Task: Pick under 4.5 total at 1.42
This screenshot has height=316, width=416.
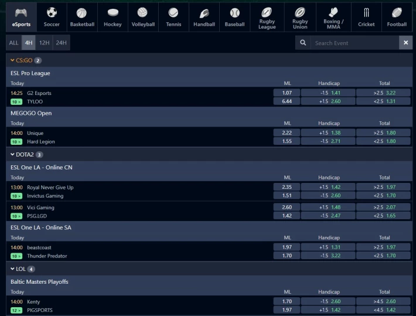Action: [383, 310]
